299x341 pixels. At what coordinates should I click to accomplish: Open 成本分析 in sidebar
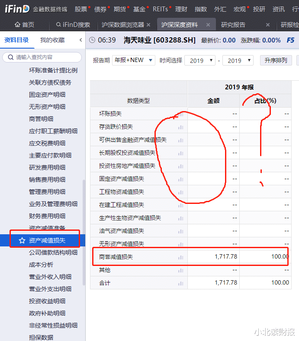coord(41,265)
